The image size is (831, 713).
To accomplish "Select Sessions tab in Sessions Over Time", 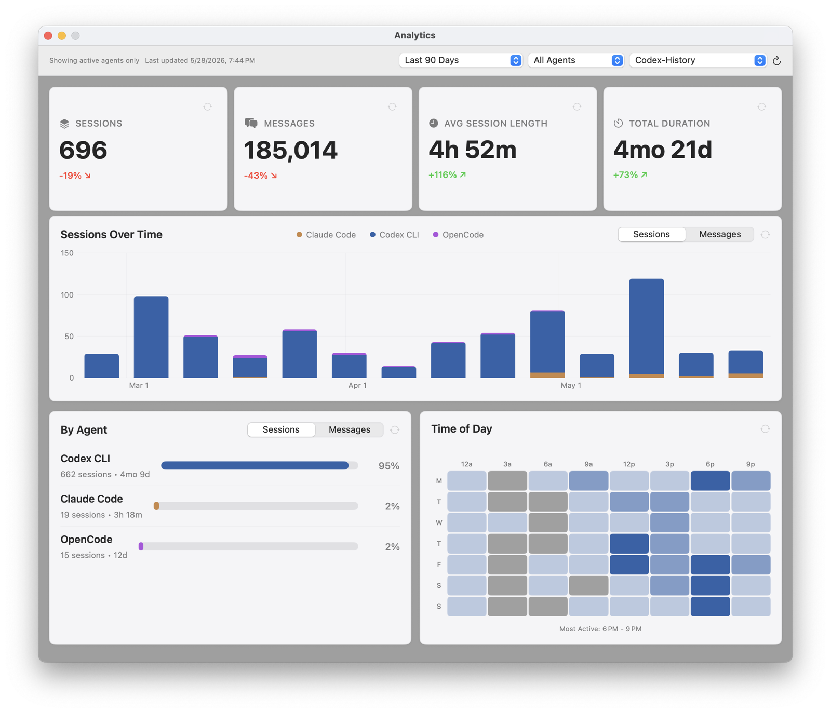I will point(651,234).
